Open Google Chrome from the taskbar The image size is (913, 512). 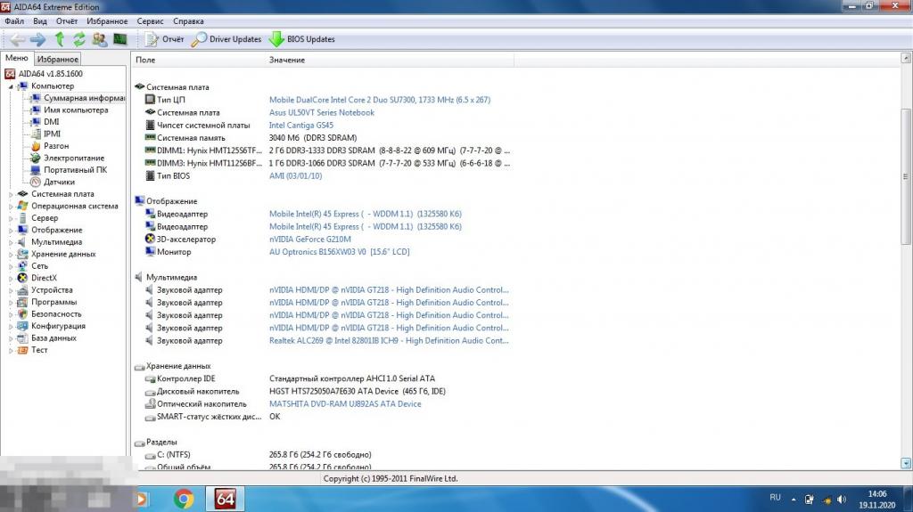pyautogui.click(x=184, y=499)
